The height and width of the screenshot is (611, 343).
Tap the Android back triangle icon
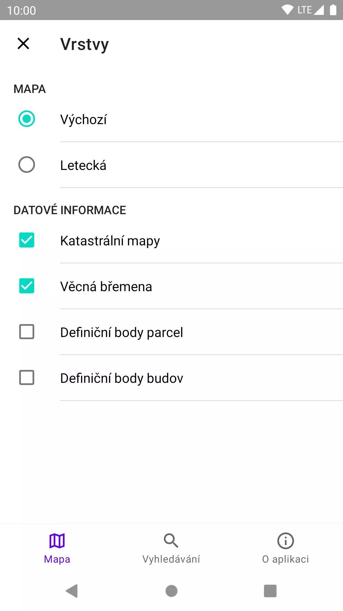(x=72, y=591)
